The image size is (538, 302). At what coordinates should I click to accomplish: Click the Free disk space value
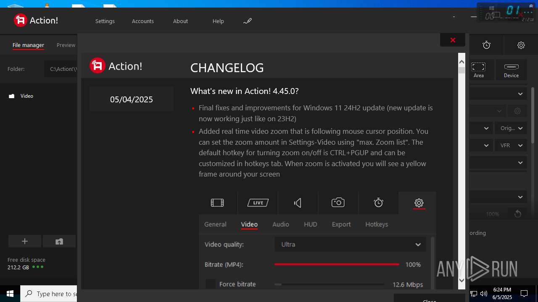tap(18, 267)
